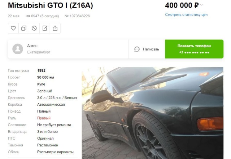Expand price dropdown arrow next to 400 000 ₽
The image size is (231, 159).
(201, 5)
